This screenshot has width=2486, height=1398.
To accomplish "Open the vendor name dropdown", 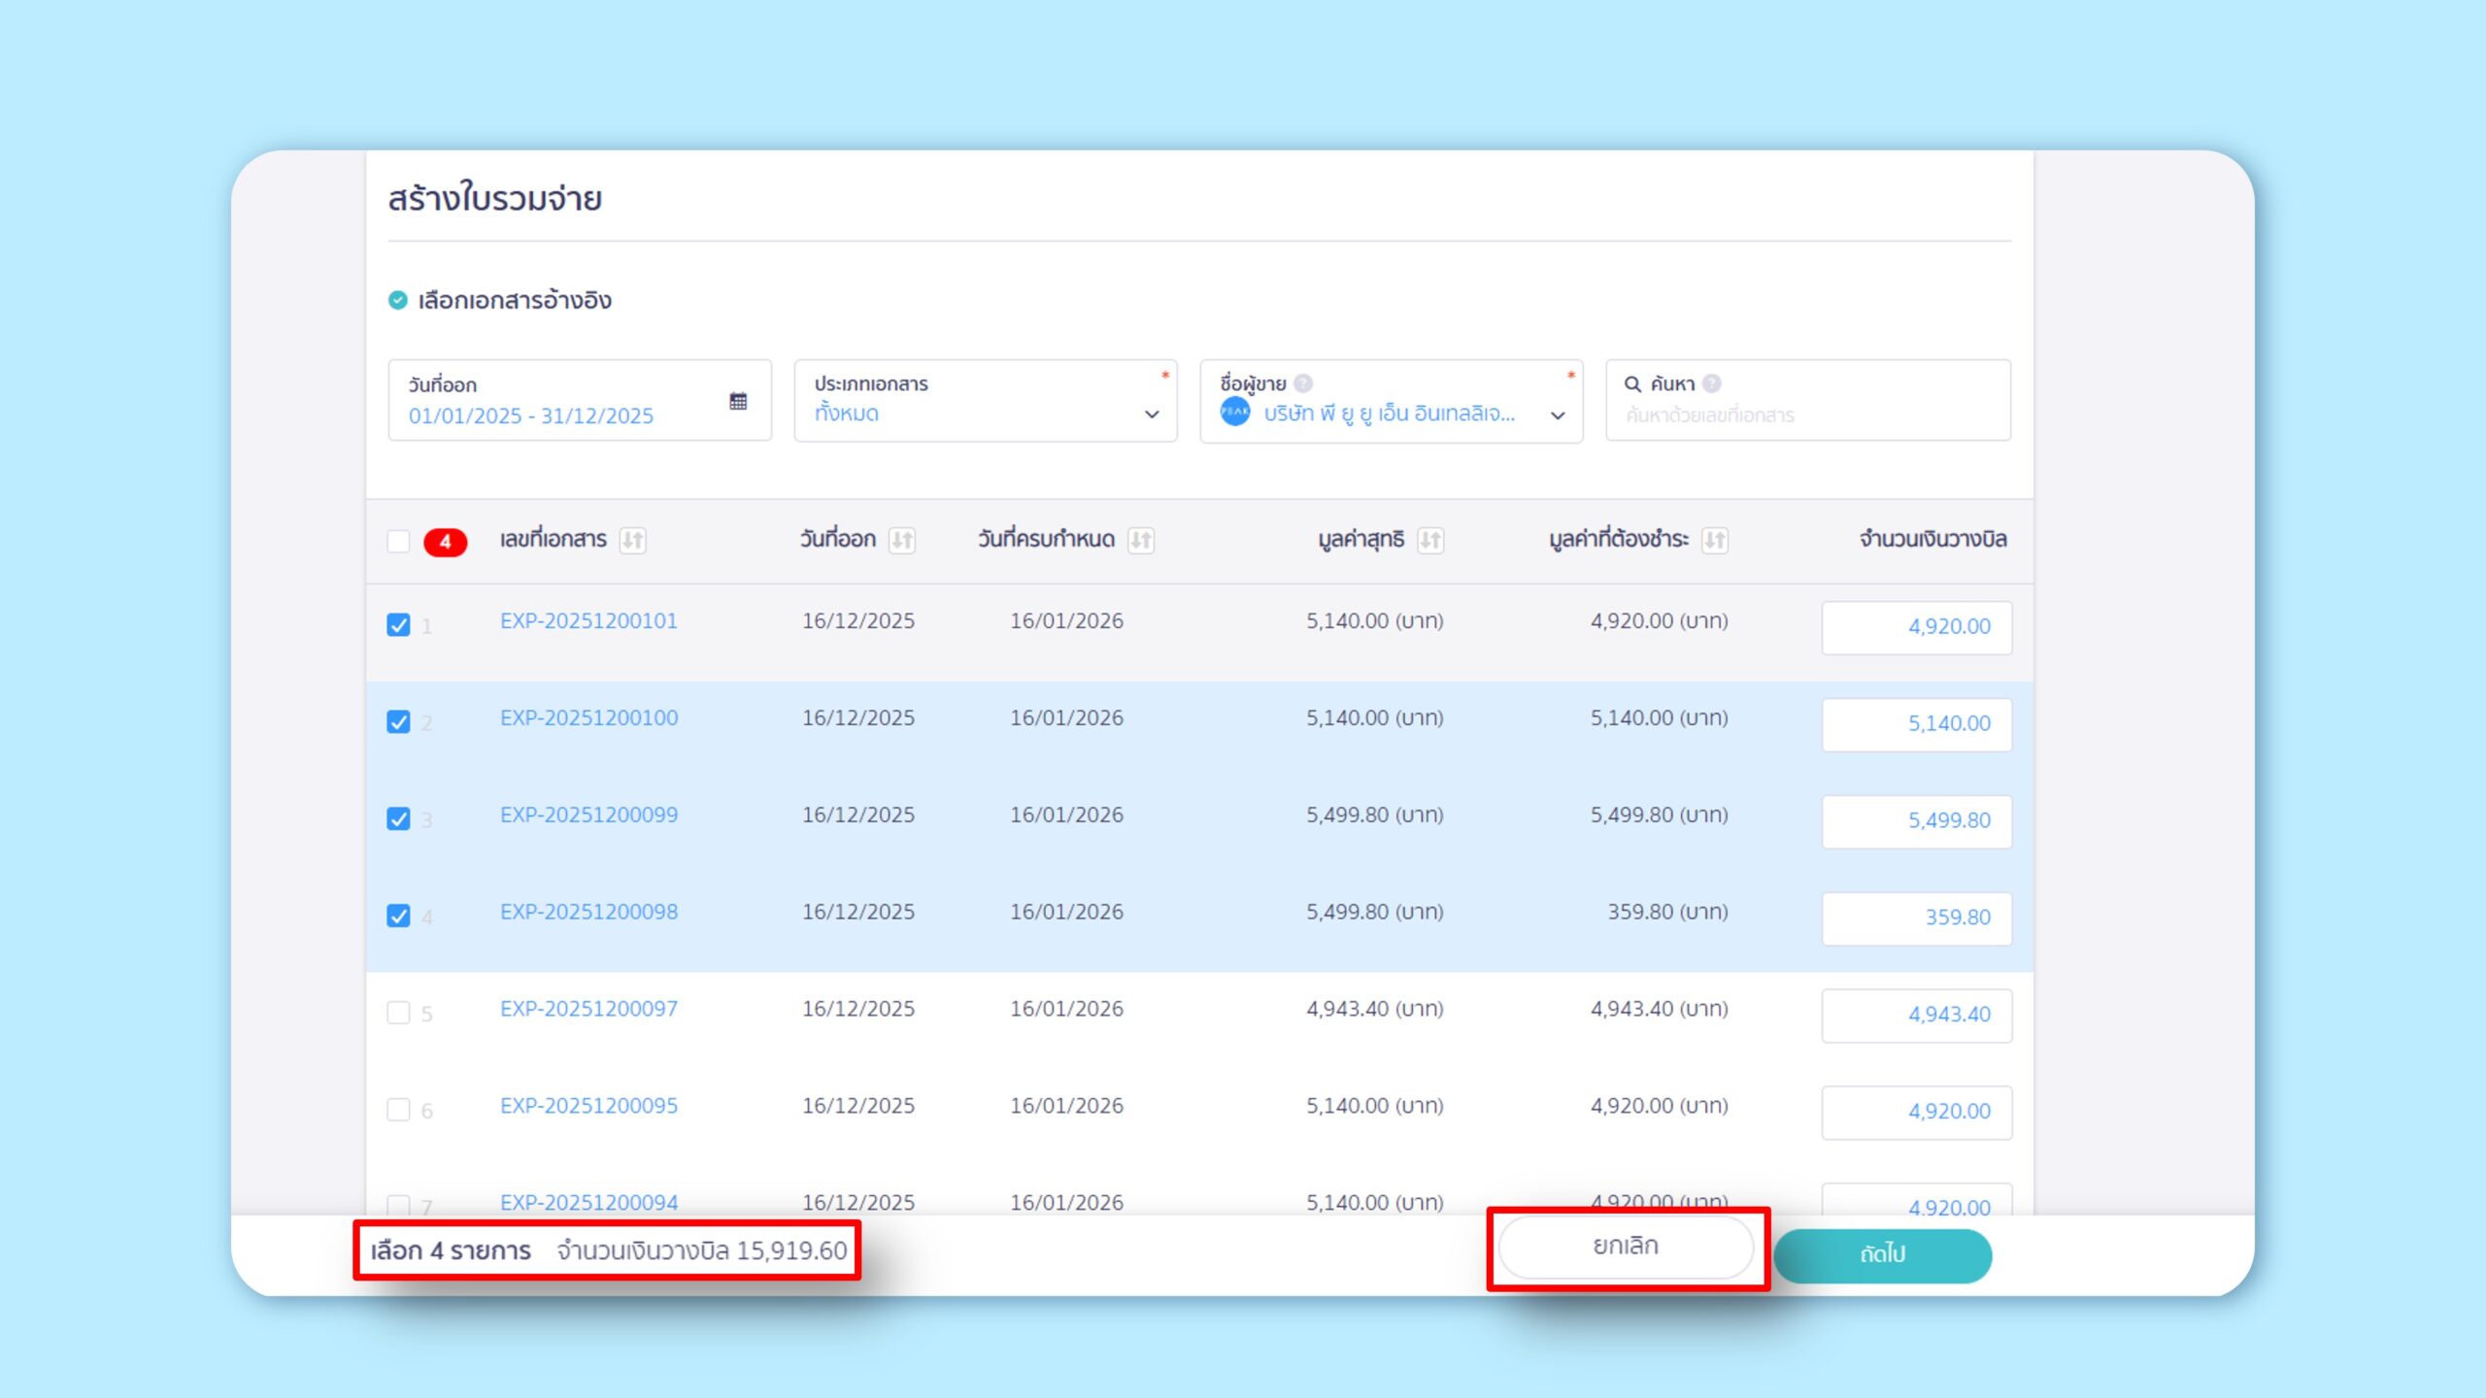I will click(x=1558, y=416).
